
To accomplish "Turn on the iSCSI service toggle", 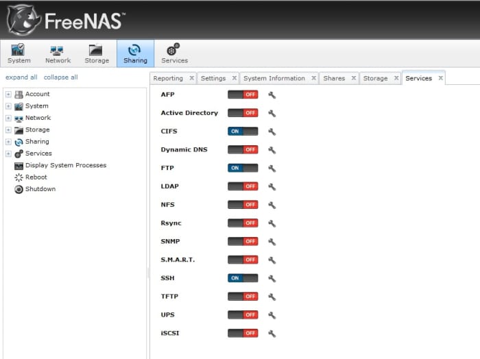I will click(243, 333).
